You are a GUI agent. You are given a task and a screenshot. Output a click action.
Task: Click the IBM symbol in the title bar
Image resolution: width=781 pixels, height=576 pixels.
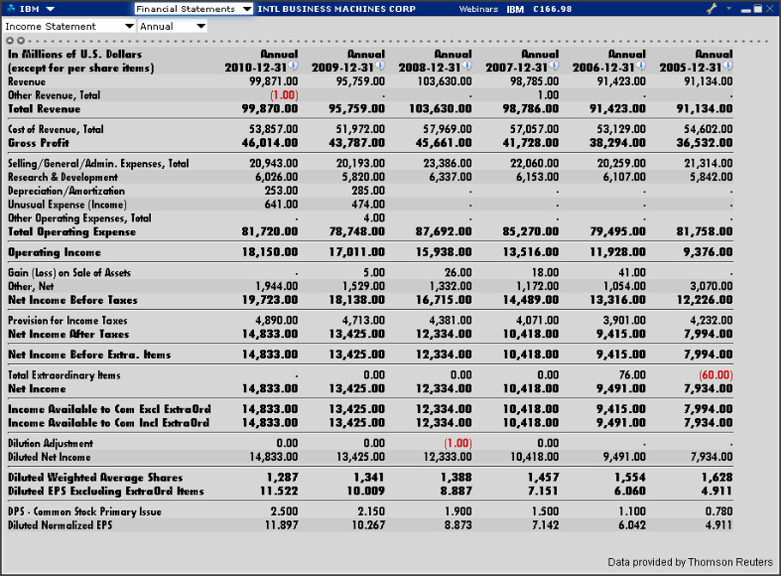[x=515, y=9]
